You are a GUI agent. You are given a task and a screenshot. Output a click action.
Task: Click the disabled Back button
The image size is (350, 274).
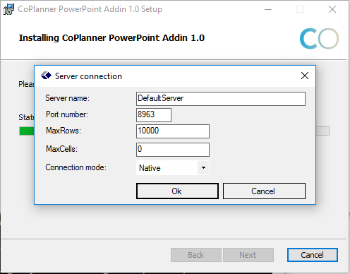[x=196, y=255]
